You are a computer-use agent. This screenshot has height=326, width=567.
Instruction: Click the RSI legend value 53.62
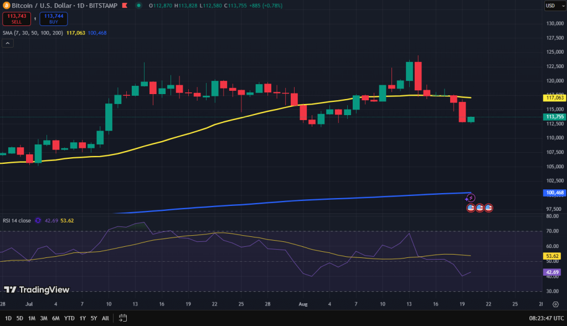(67, 220)
